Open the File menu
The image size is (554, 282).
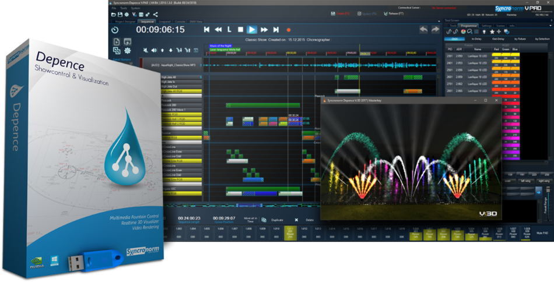[114, 8]
